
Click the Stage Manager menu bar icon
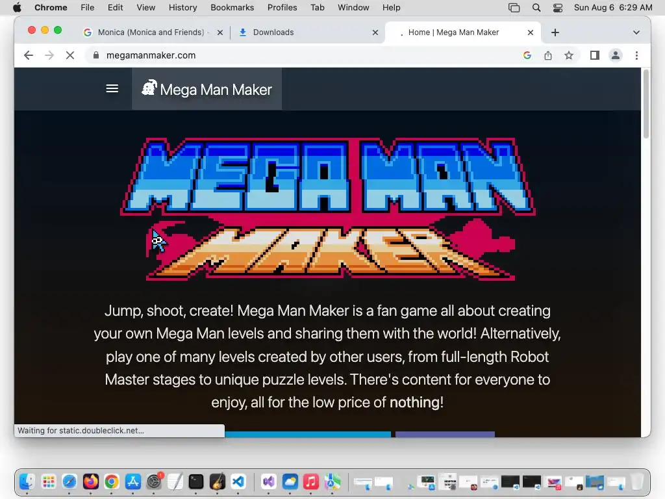coord(514,7)
